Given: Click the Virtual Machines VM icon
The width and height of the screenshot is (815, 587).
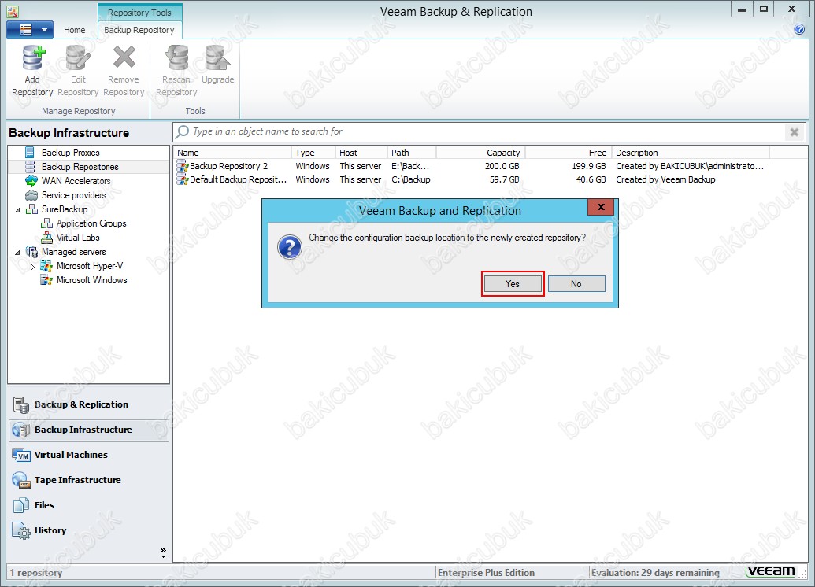Looking at the screenshot, I should pos(22,456).
